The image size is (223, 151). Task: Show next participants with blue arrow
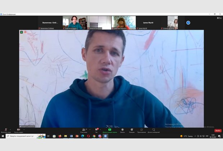[x=188, y=23]
